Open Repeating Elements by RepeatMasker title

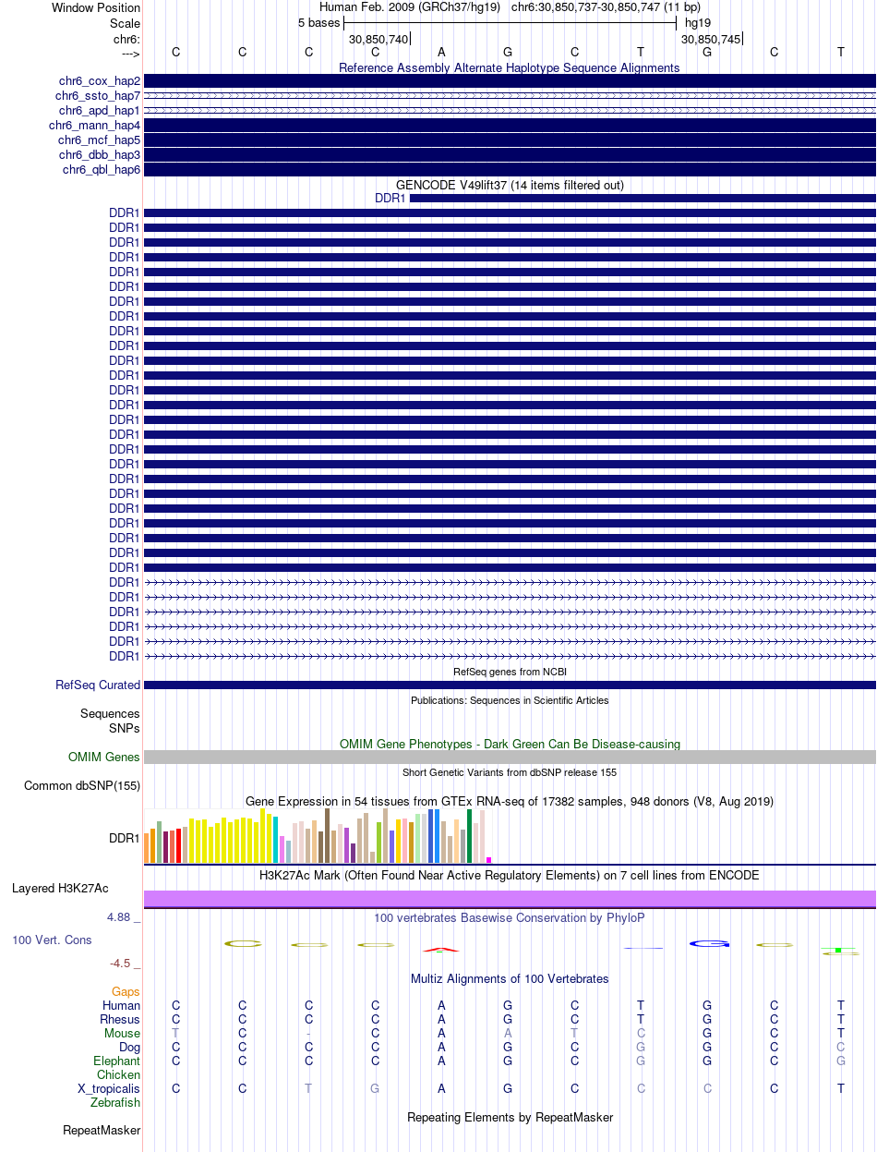tap(510, 1117)
